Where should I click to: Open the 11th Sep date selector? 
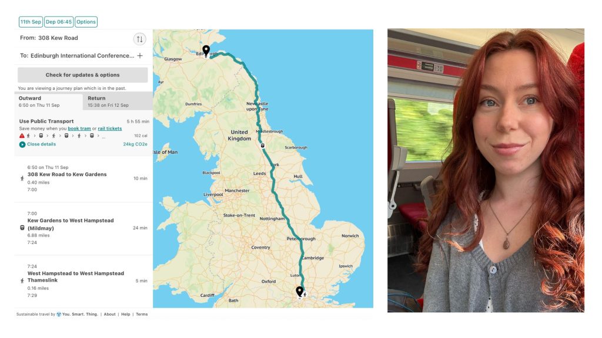pos(31,22)
